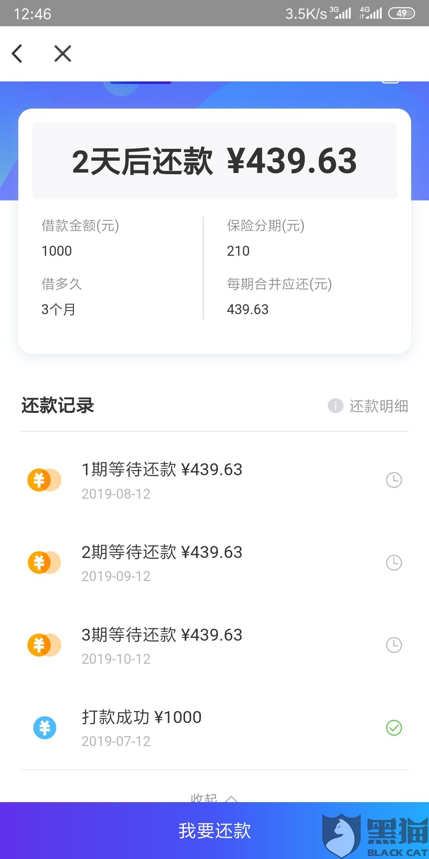
Task: Open the info icon beside 还款明细
Action: tap(335, 406)
